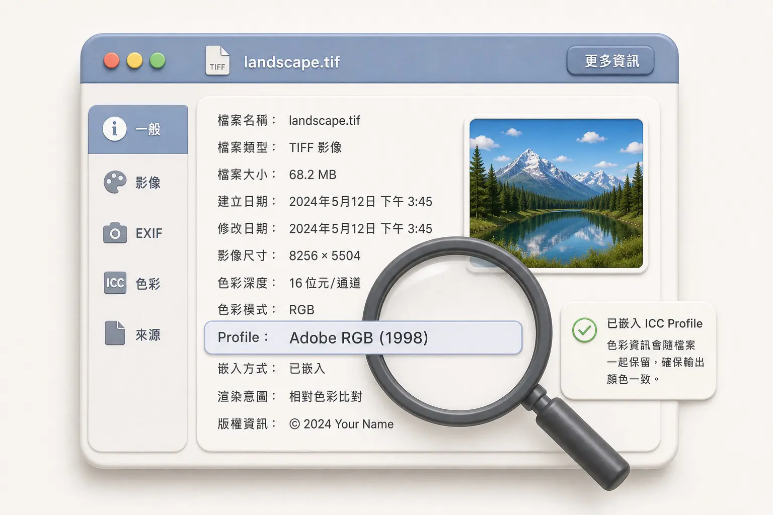Click the 色彩深度 label
This screenshot has width=773, height=515.
point(247,283)
